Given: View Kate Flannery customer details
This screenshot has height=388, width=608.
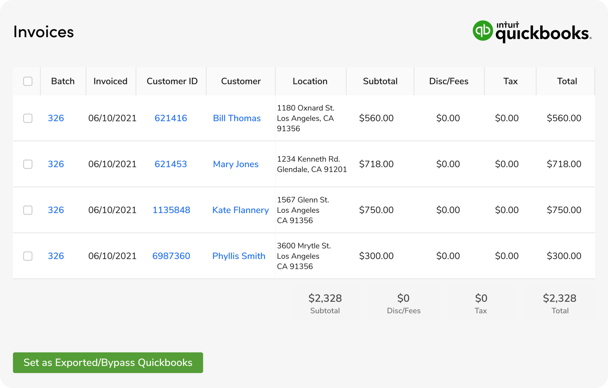Looking at the screenshot, I should tap(240, 210).
